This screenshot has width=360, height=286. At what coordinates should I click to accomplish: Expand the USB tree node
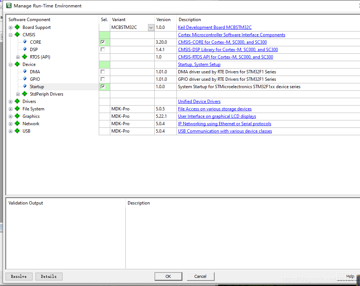pos(11,131)
